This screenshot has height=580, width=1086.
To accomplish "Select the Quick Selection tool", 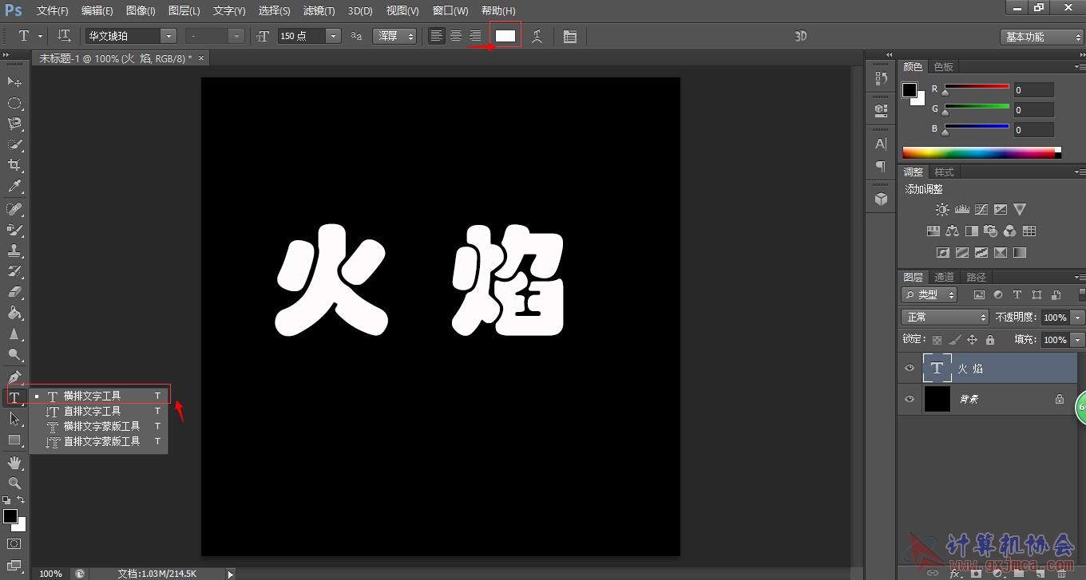I will (14, 144).
